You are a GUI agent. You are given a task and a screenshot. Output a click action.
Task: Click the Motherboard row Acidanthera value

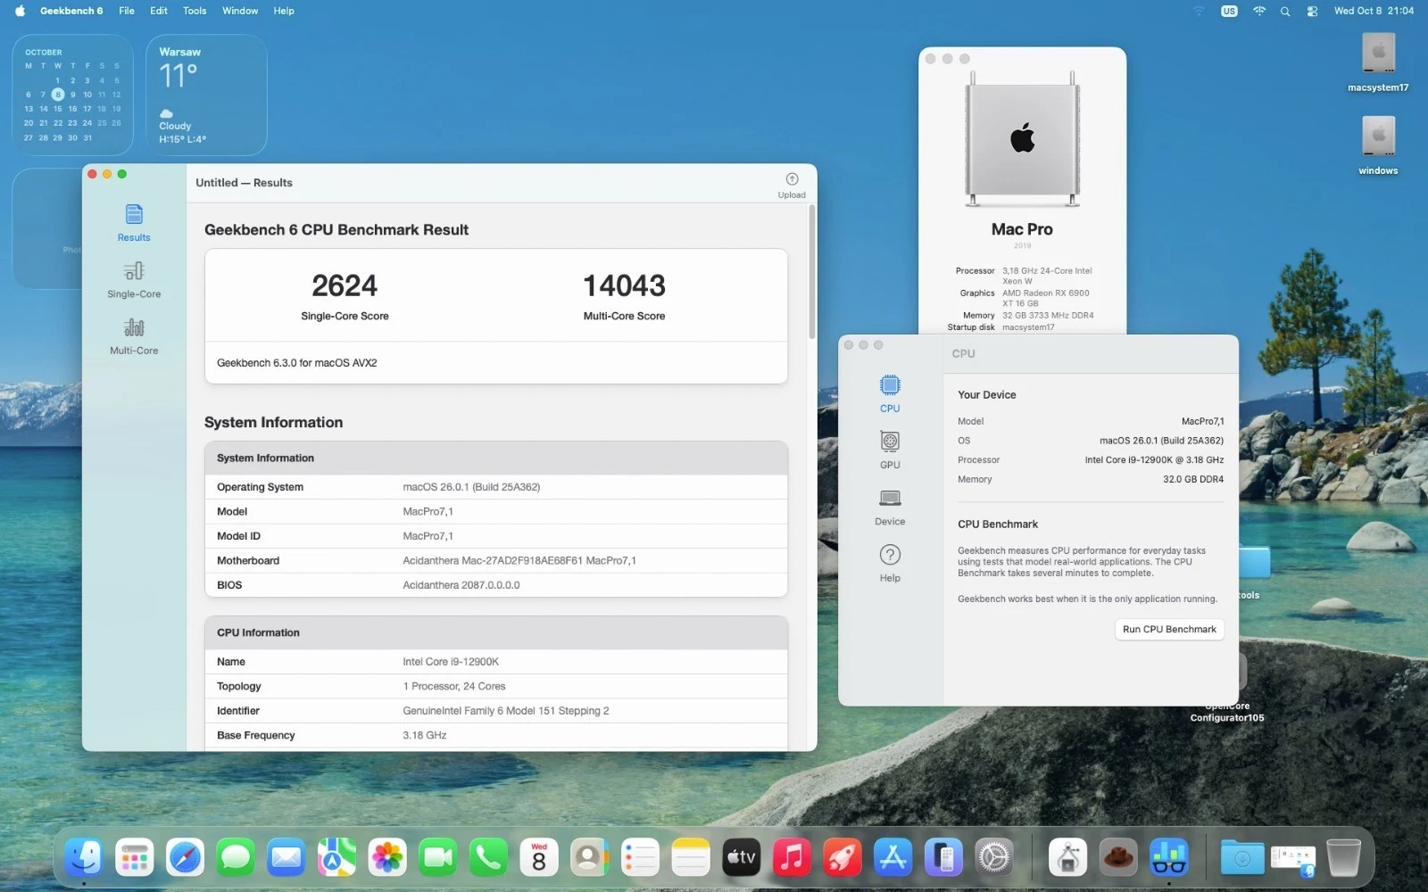pos(519,561)
